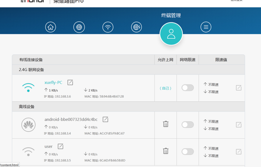This screenshot has width=261, height=167.
Task: Click the Huawei logo device thumbnail
Action: pos(29,124)
